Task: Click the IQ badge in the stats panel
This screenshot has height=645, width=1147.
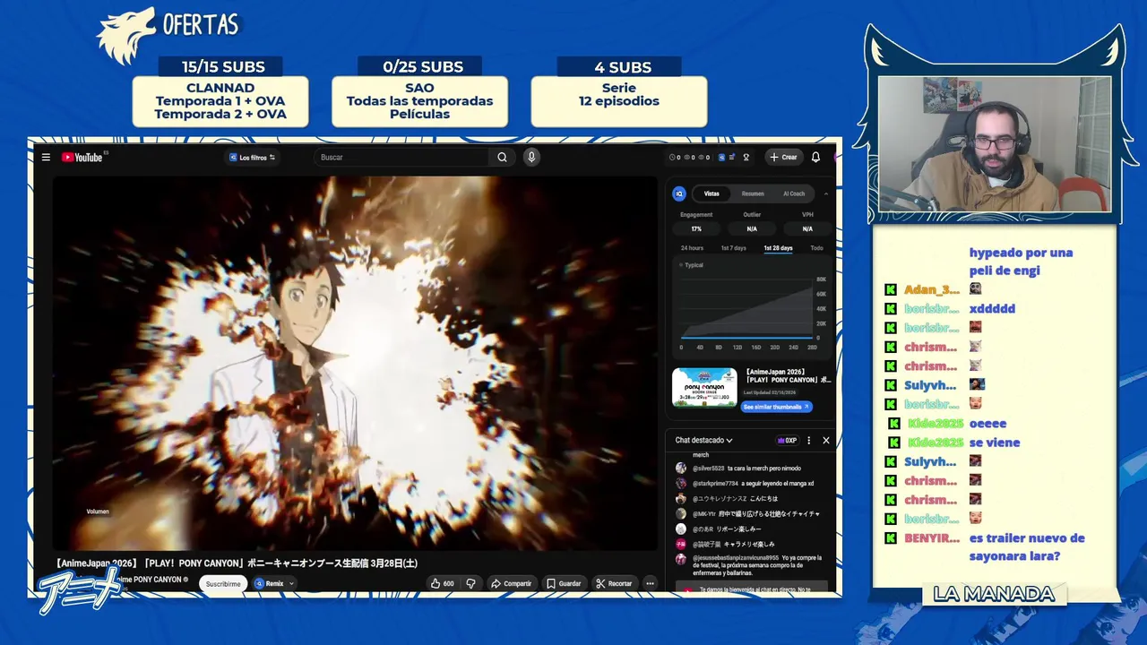Action: (x=679, y=193)
